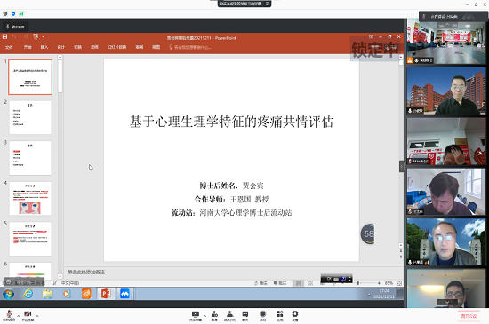
Task: Open the apps icon in meeting bar
Action: tap(280, 316)
